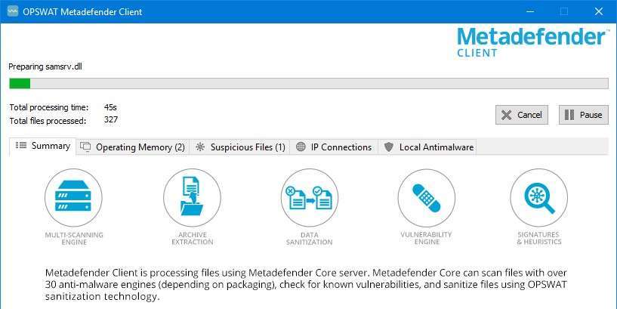Viewport: 617px width, 309px height.
Task: Open the Suspicious Files (1) tab
Action: (239, 147)
